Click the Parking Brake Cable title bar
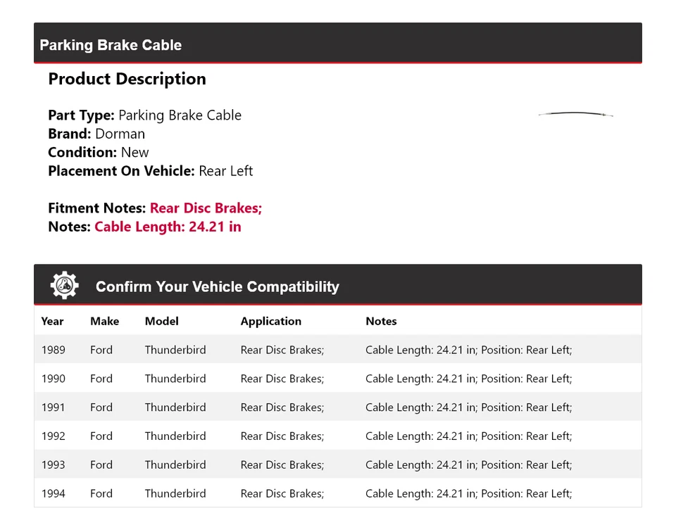The height and width of the screenshot is (530, 676). click(111, 45)
